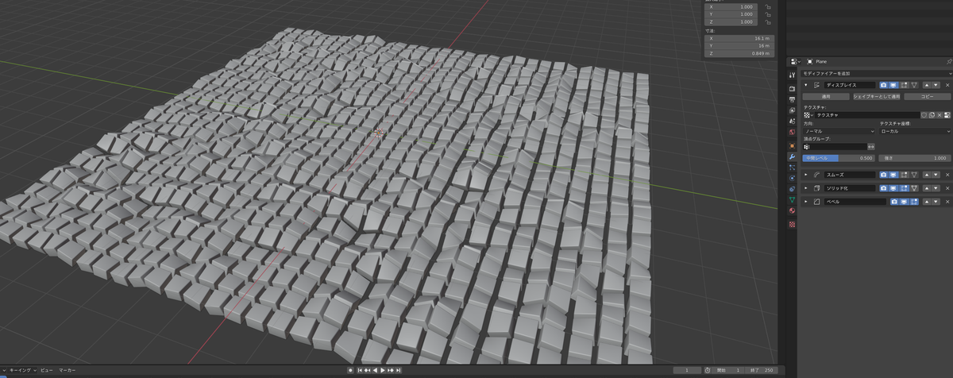This screenshot has height=378, width=953.
Task: Toggle ディスプレイス render visibility camera icon
Action: (884, 85)
